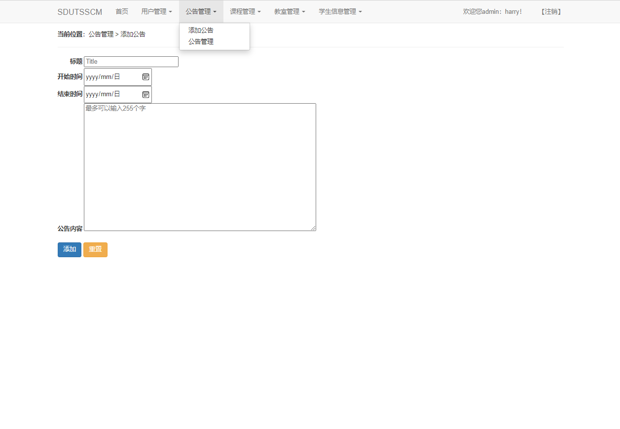This screenshot has height=429, width=620.
Task: Open the 首页 navigation item
Action: pos(121,11)
